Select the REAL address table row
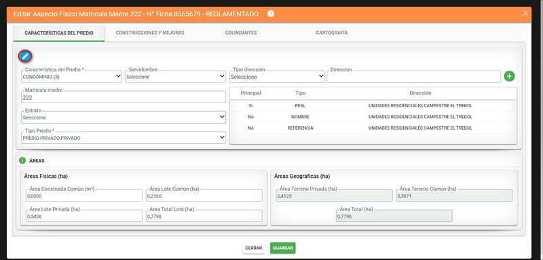Image resolution: width=543 pixels, height=260 pixels. pos(373,106)
